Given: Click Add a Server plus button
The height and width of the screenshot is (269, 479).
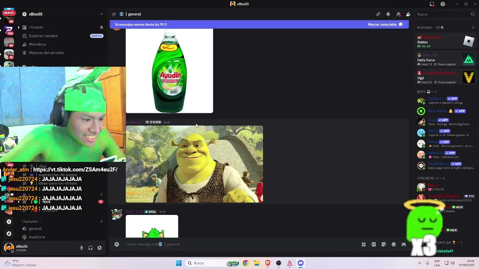Looking at the screenshot, I should (9, 222).
